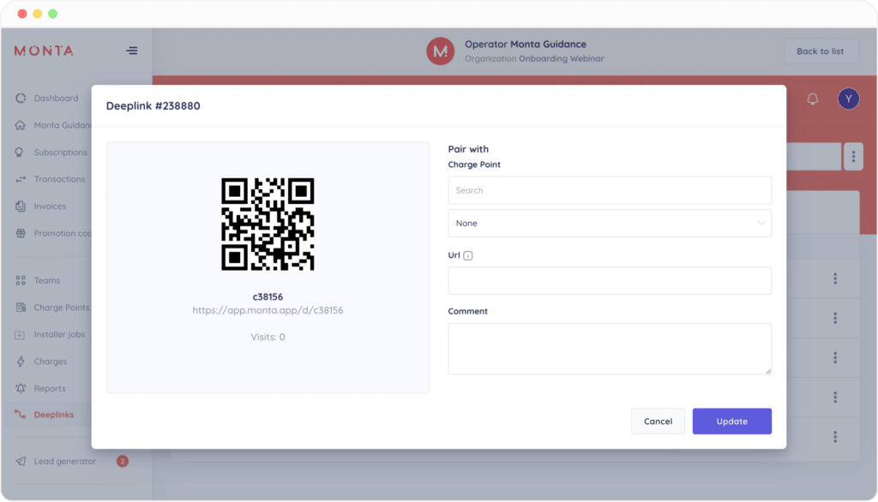Viewport: 878px width, 502px height.
Task: Click the Url input field
Action: 610,280
